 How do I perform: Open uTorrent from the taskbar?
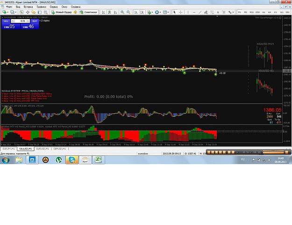(59, 160)
